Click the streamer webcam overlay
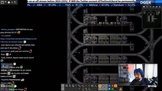This screenshot has width=162, height=91. click(x=138, y=75)
